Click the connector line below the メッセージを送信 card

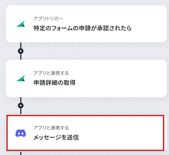pyautogui.click(x=21, y=153)
